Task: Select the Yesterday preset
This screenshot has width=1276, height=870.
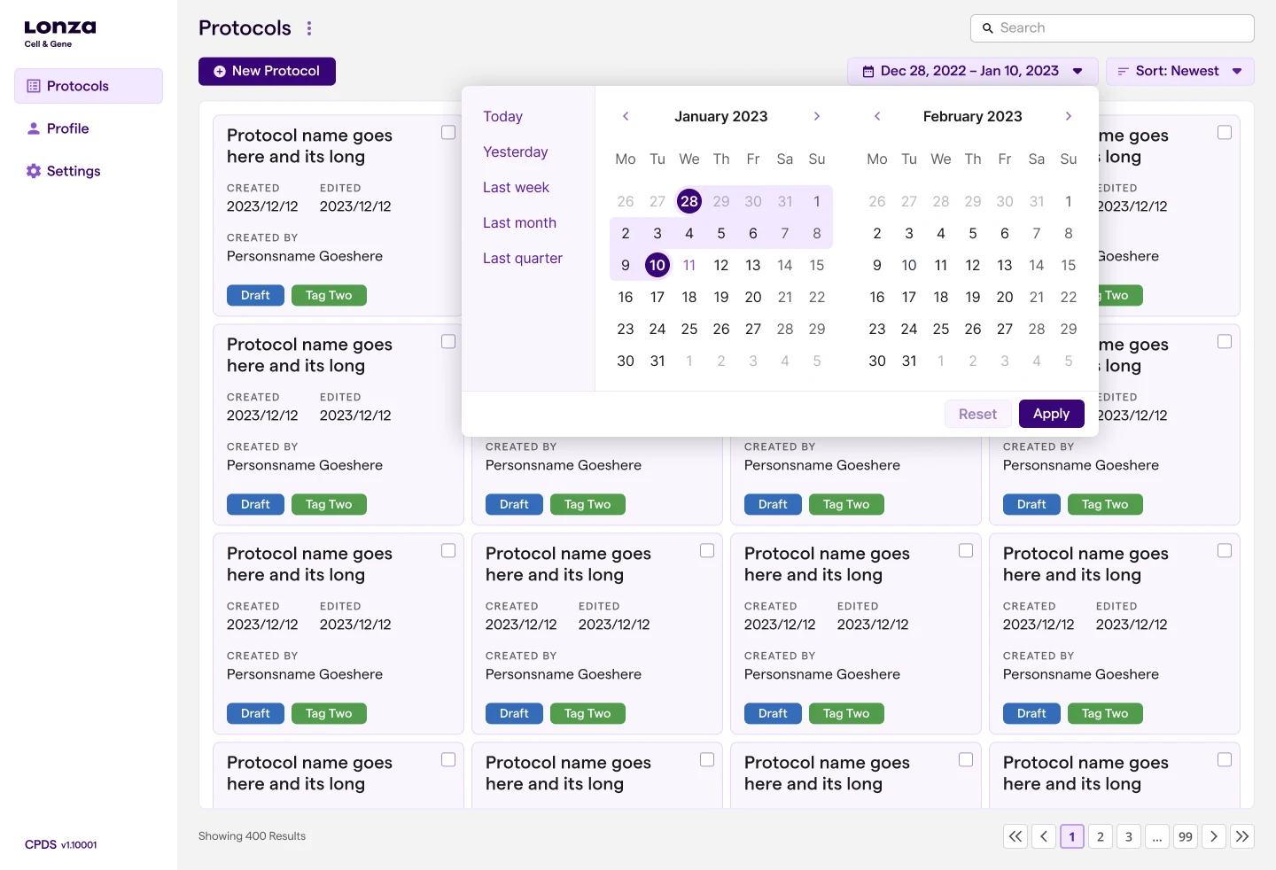Action: tap(515, 152)
